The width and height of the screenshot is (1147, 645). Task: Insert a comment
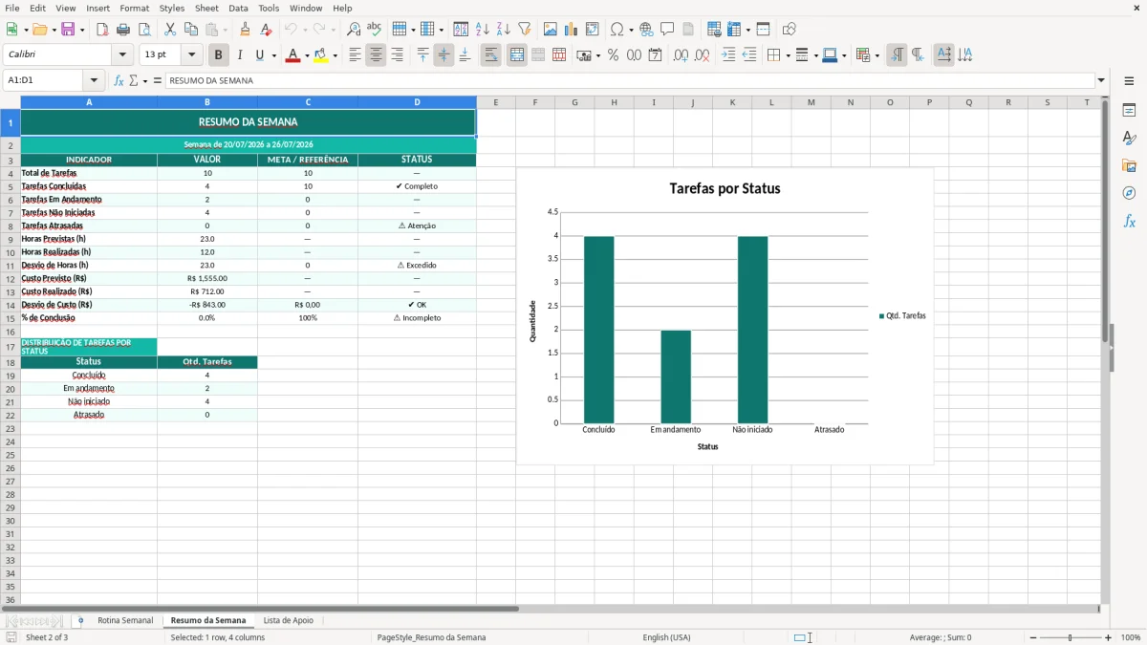click(x=667, y=30)
